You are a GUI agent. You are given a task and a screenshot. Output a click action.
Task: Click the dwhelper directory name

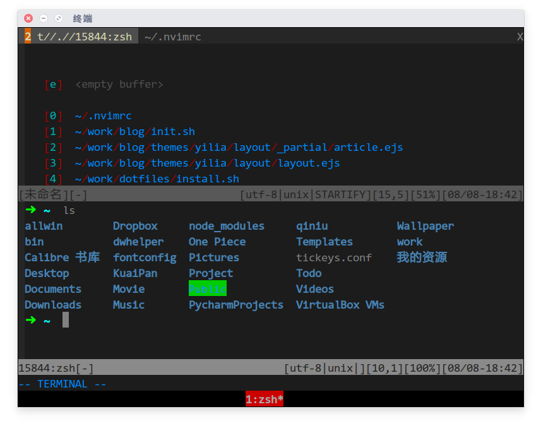[x=138, y=242]
